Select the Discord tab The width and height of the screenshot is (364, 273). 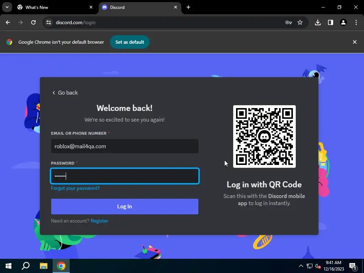[140, 7]
